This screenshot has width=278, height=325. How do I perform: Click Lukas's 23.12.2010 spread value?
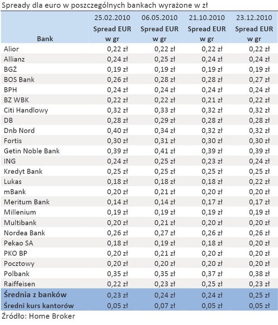pyautogui.click(x=259, y=182)
